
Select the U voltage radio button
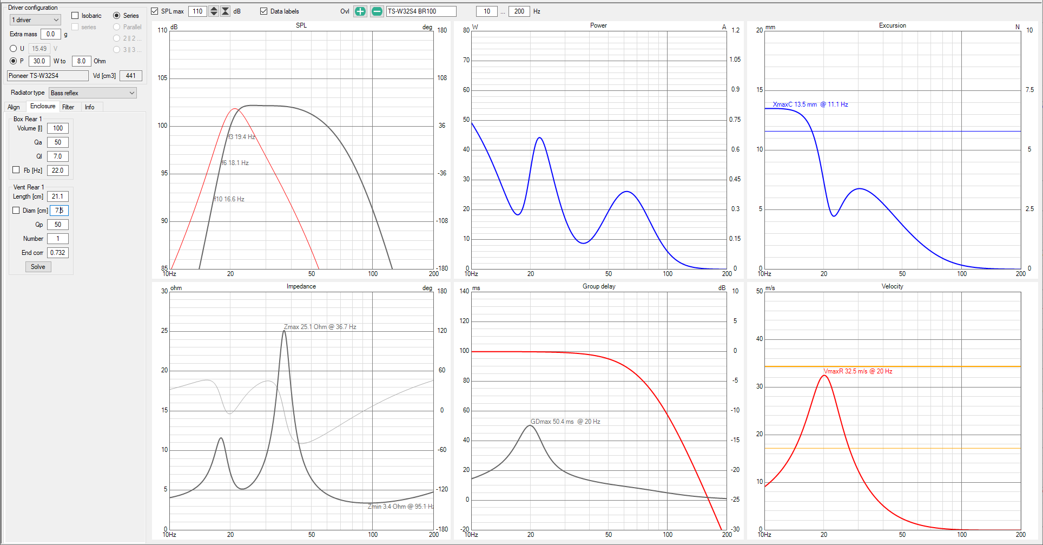13,49
